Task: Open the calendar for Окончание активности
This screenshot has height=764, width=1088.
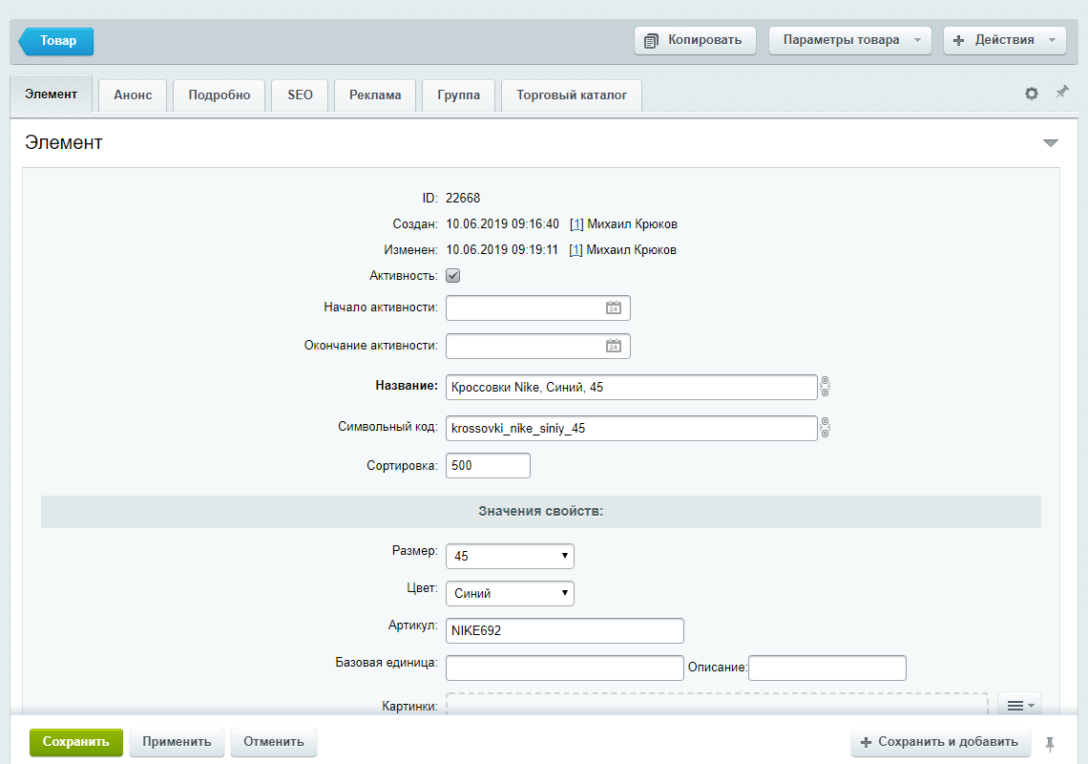Action: 614,346
